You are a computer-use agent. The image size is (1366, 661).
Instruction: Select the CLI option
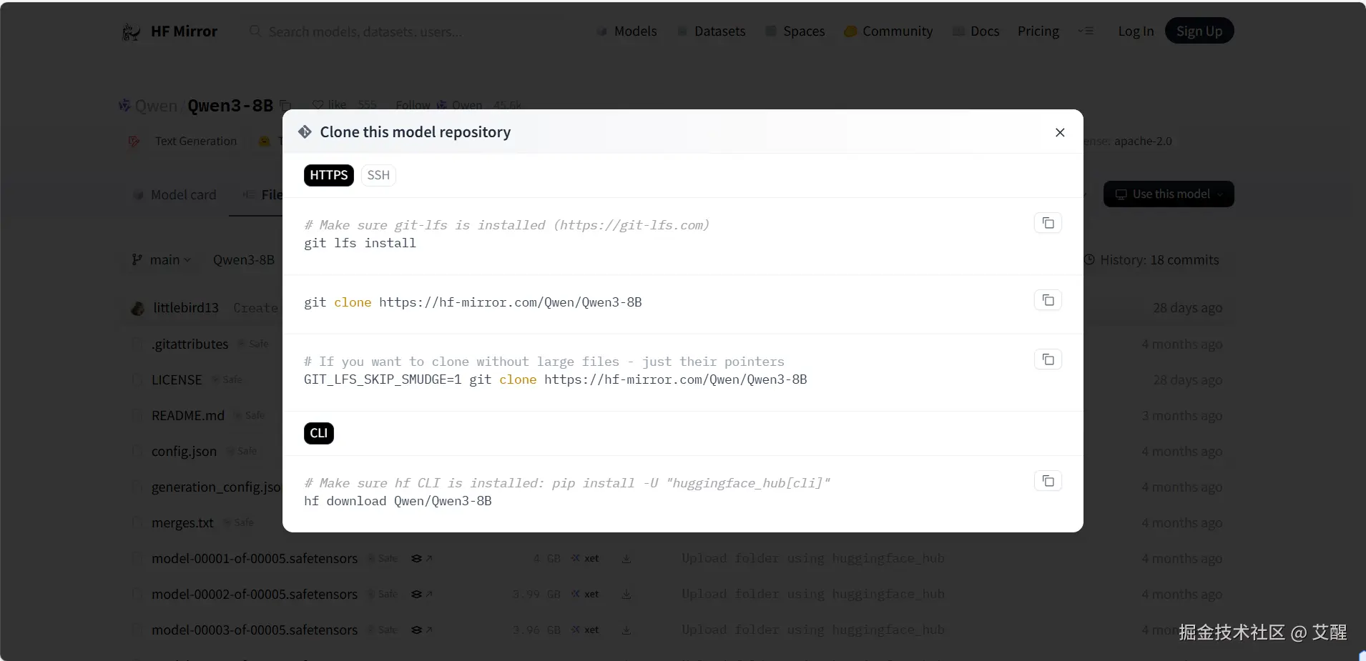click(319, 433)
